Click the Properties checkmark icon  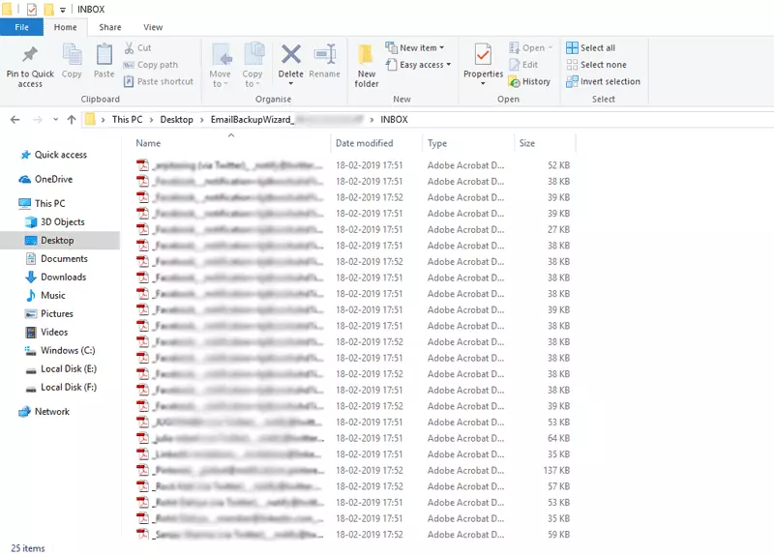(x=483, y=55)
